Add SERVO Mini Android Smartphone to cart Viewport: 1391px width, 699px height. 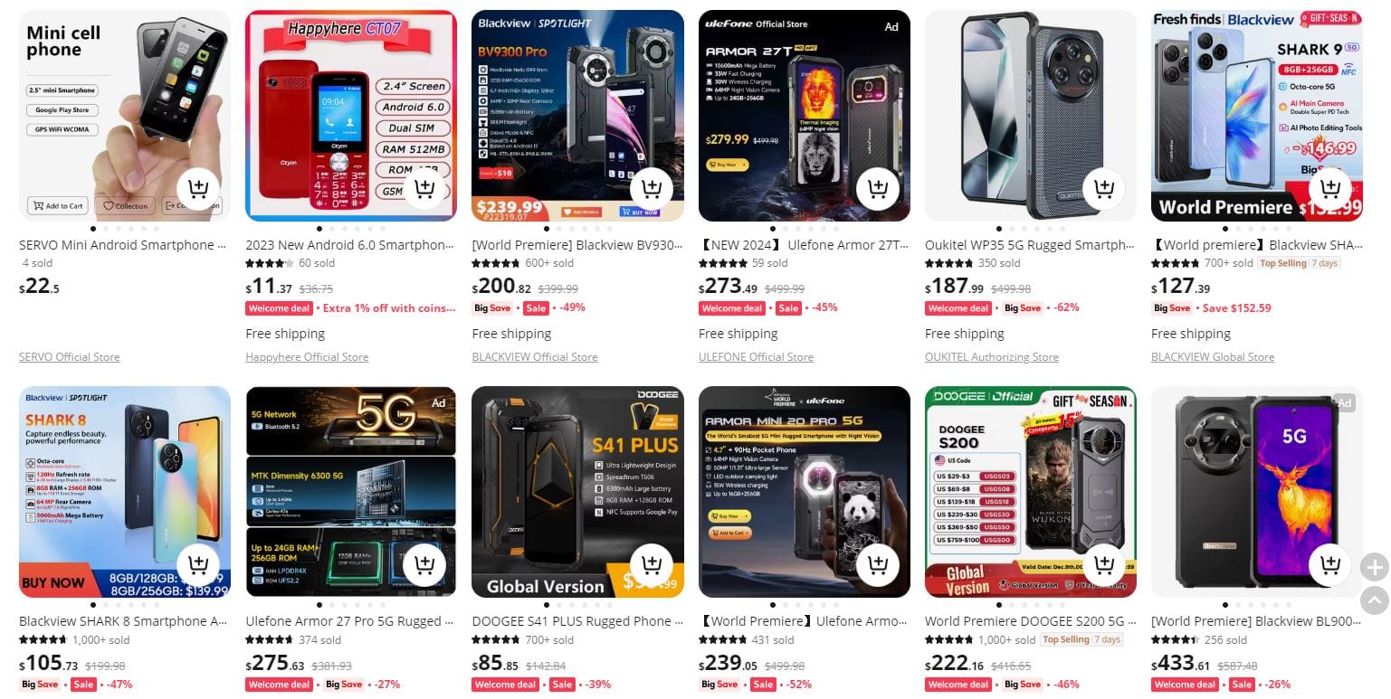click(x=198, y=189)
